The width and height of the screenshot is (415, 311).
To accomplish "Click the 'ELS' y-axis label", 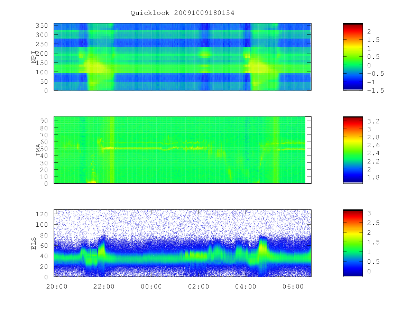I will pos(34,244).
